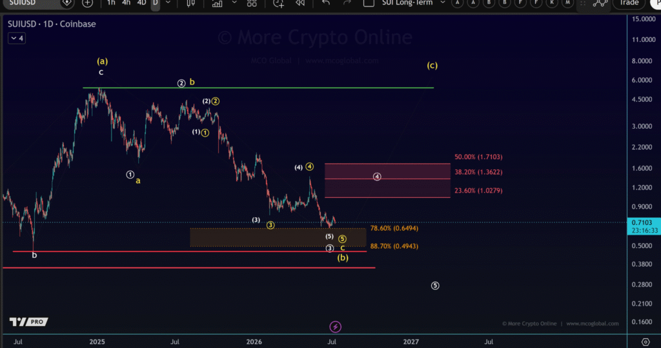The width and height of the screenshot is (661, 348).
Task: Click the 38.20% (1.3622) Fibonacci label
Action: [478, 172]
